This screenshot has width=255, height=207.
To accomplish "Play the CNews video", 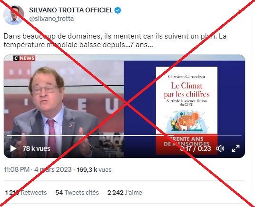I will 13,148.
